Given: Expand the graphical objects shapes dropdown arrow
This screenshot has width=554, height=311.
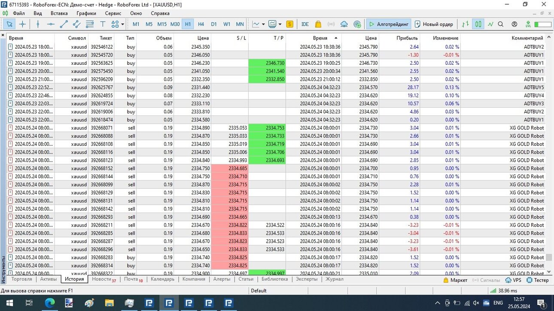Looking at the screenshot, I should pyautogui.click(x=123, y=24).
